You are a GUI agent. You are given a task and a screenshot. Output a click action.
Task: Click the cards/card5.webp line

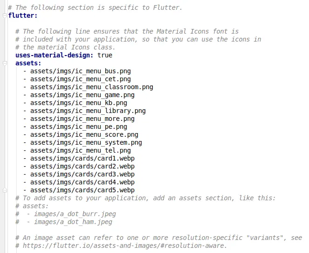[79, 190]
